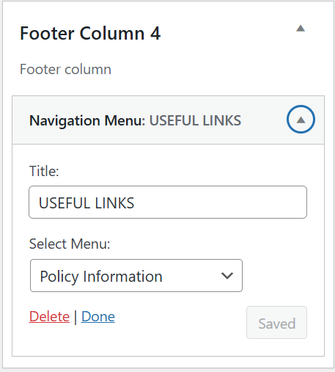Click the empty area right of the Title field text
The image size is (335, 372).
coord(220,203)
